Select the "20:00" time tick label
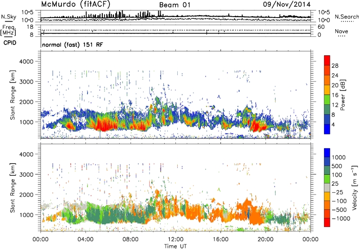359x249 pixels. [x=266, y=240]
